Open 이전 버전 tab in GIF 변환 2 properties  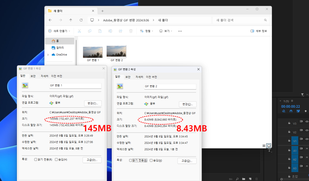(x=151, y=77)
